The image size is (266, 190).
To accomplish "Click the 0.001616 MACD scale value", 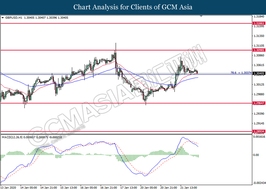I will point(259,136).
